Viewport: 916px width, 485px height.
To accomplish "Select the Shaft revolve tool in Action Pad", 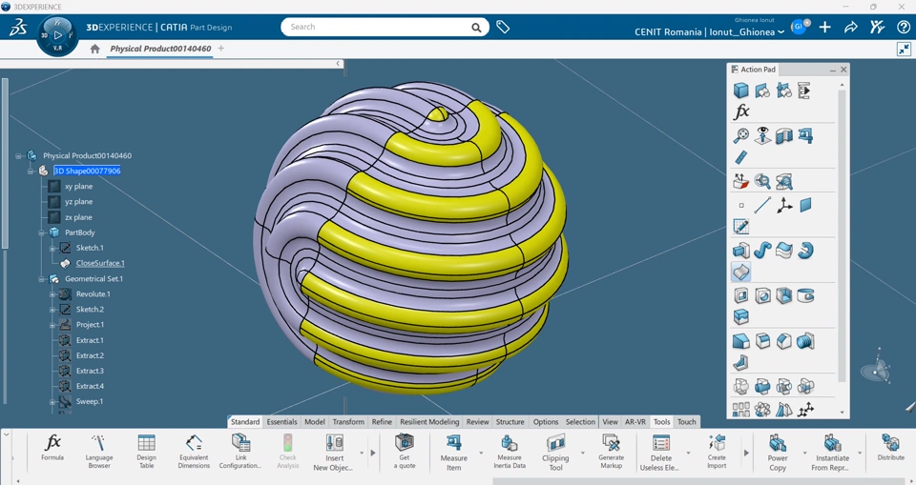I will click(x=805, y=251).
